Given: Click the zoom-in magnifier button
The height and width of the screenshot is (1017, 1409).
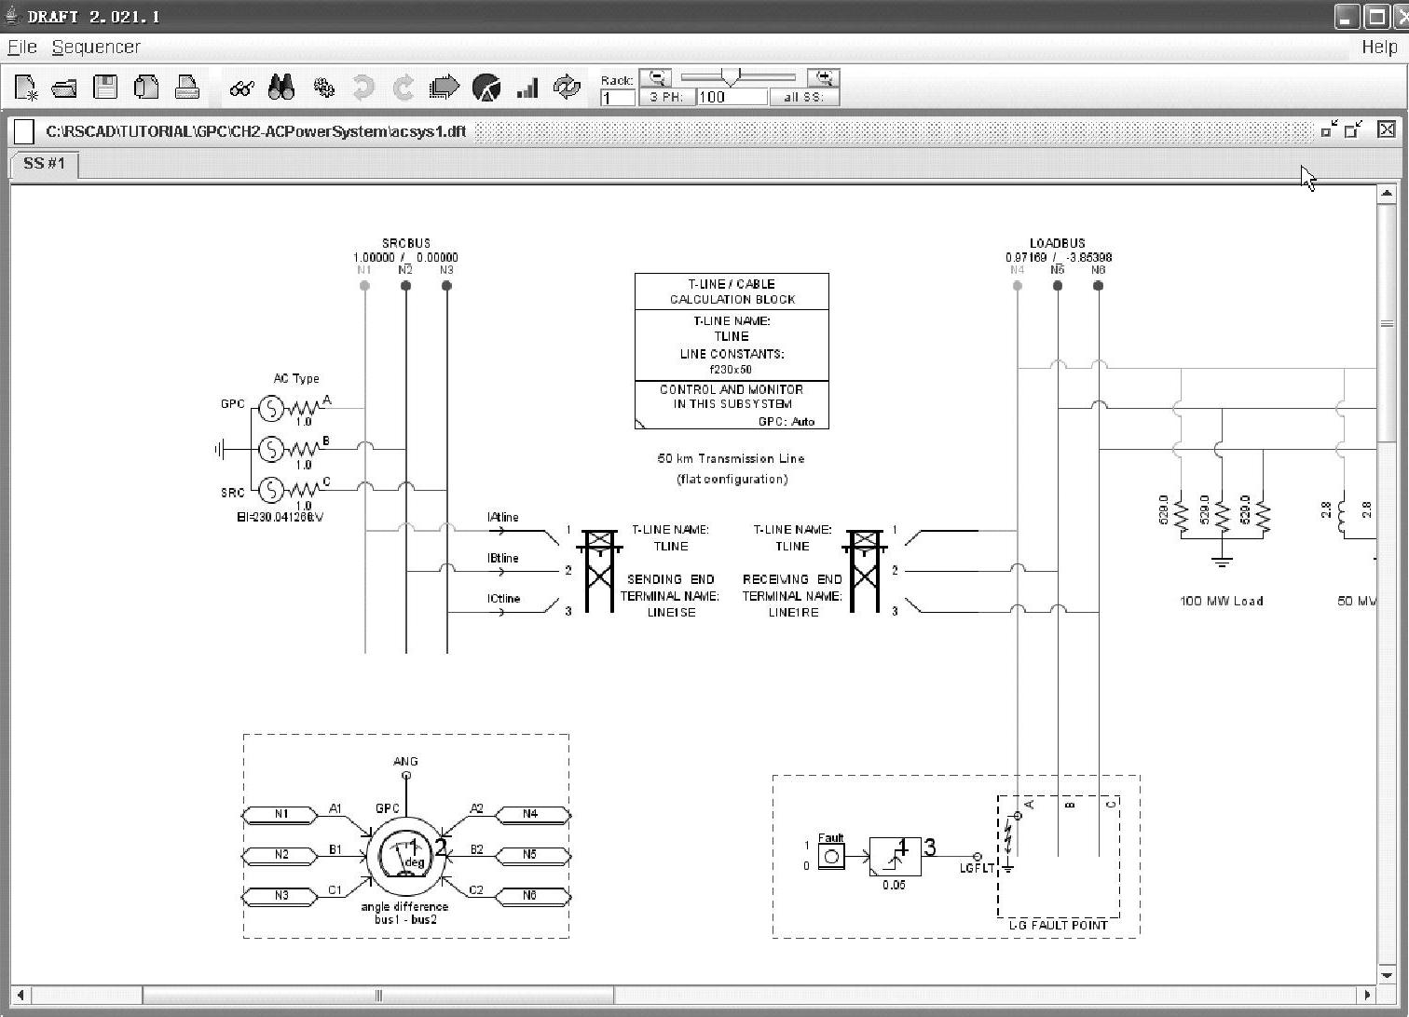Looking at the screenshot, I should [825, 77].
